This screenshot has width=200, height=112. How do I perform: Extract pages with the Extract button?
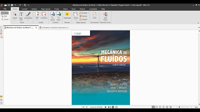[x=83, y=19]
